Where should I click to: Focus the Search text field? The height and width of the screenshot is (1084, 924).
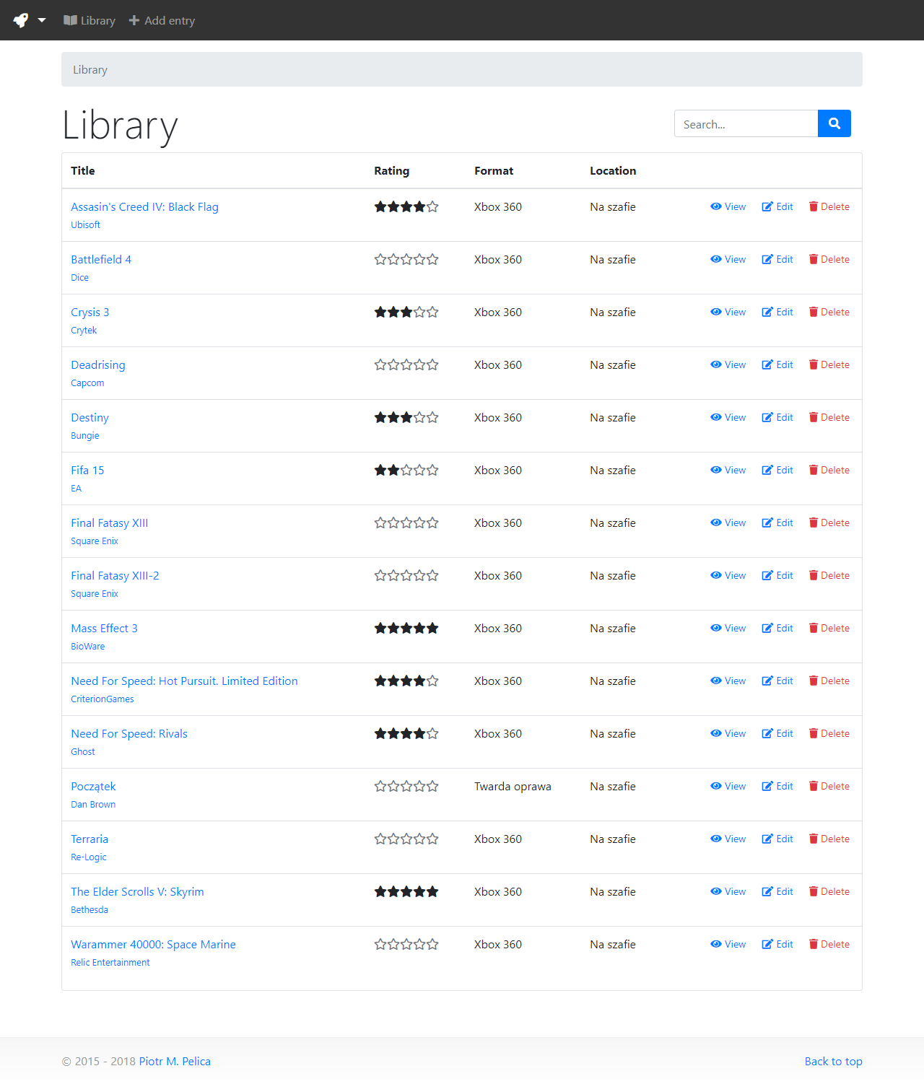pyautogui.click(x=746, y=123)
